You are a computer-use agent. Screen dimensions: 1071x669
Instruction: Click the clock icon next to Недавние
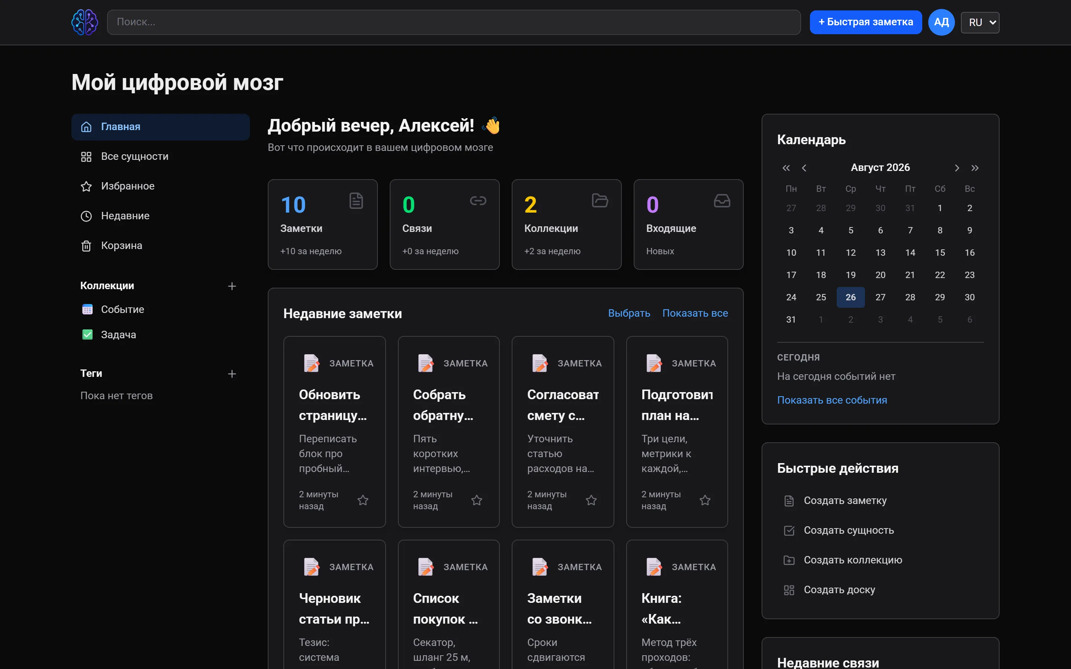(86, 216)
